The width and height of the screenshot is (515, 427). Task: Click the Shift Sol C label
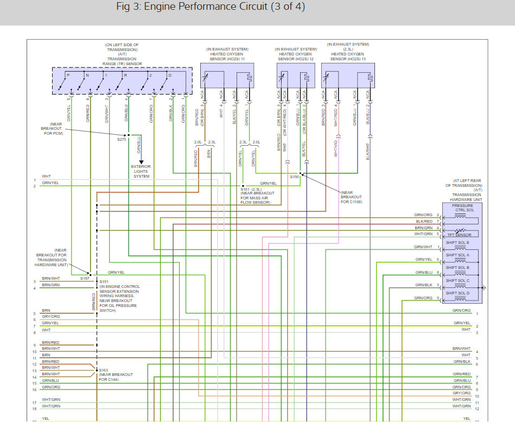click(x=457, y=280)
